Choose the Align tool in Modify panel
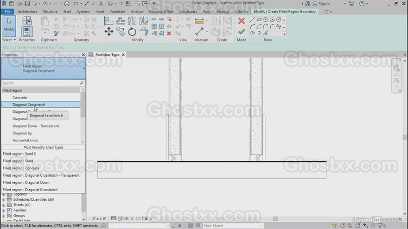 point(108,21)
